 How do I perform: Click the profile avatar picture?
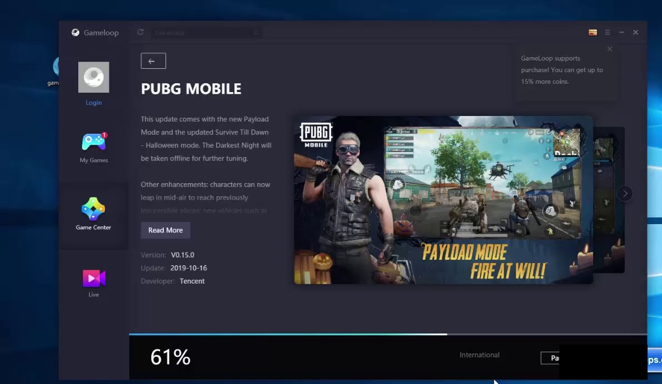[94, 77]
